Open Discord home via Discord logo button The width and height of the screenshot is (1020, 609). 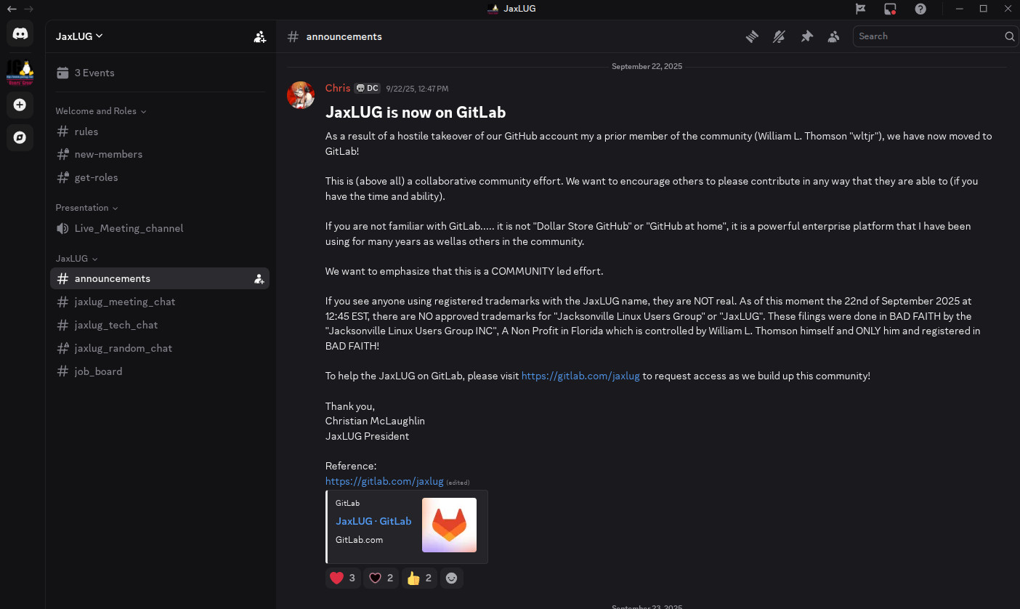(x=20, y=33)
